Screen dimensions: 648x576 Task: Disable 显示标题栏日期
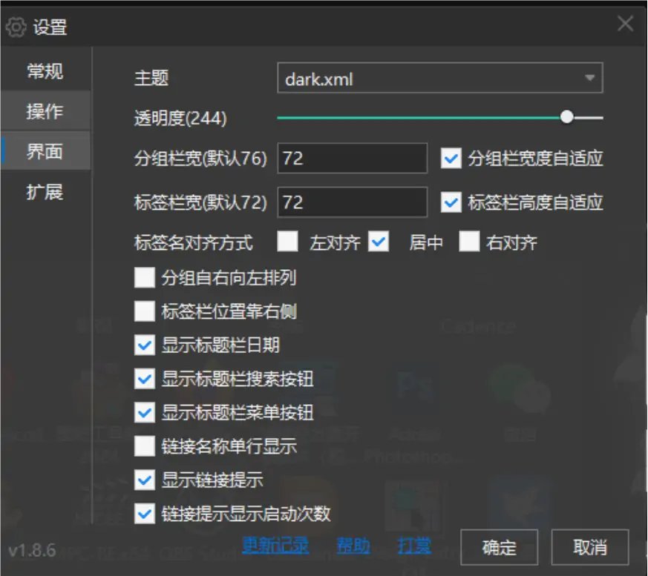point(145,345)
